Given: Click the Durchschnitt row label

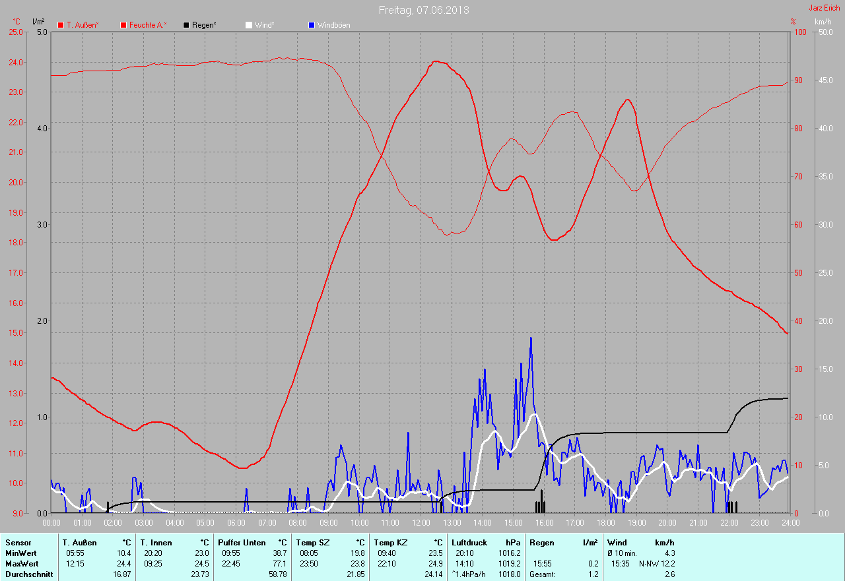Looking at the screenshot, I should coord(29,574).
